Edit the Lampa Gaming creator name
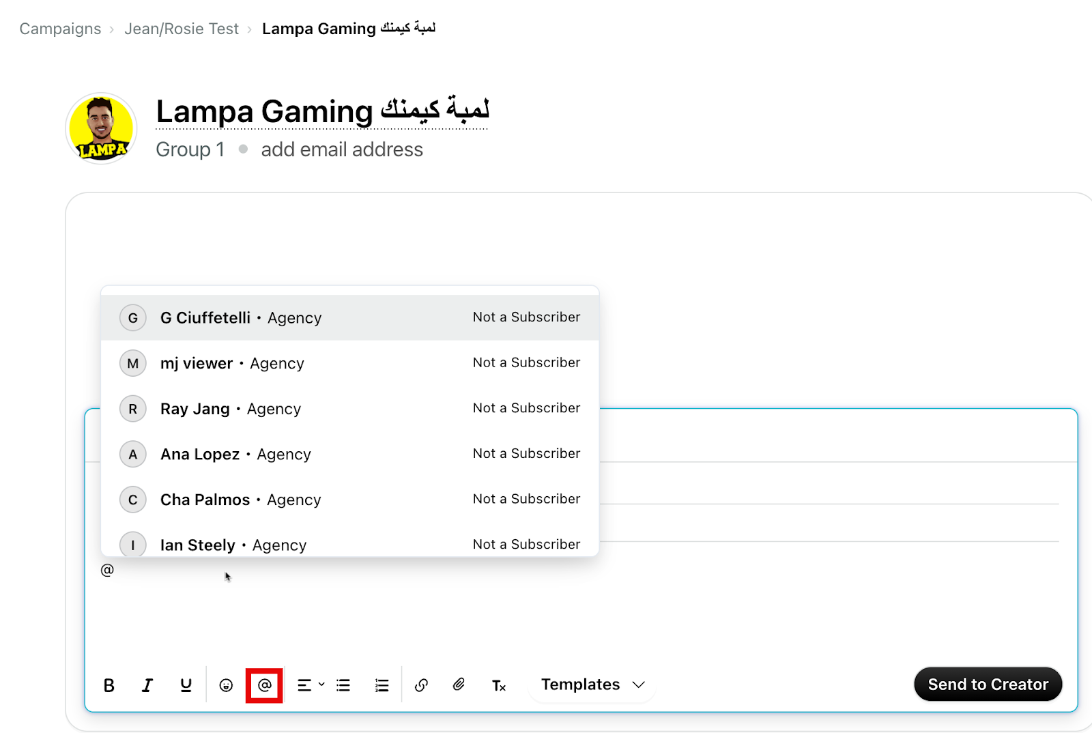1092x733 pixels. (x=323, y=111)
